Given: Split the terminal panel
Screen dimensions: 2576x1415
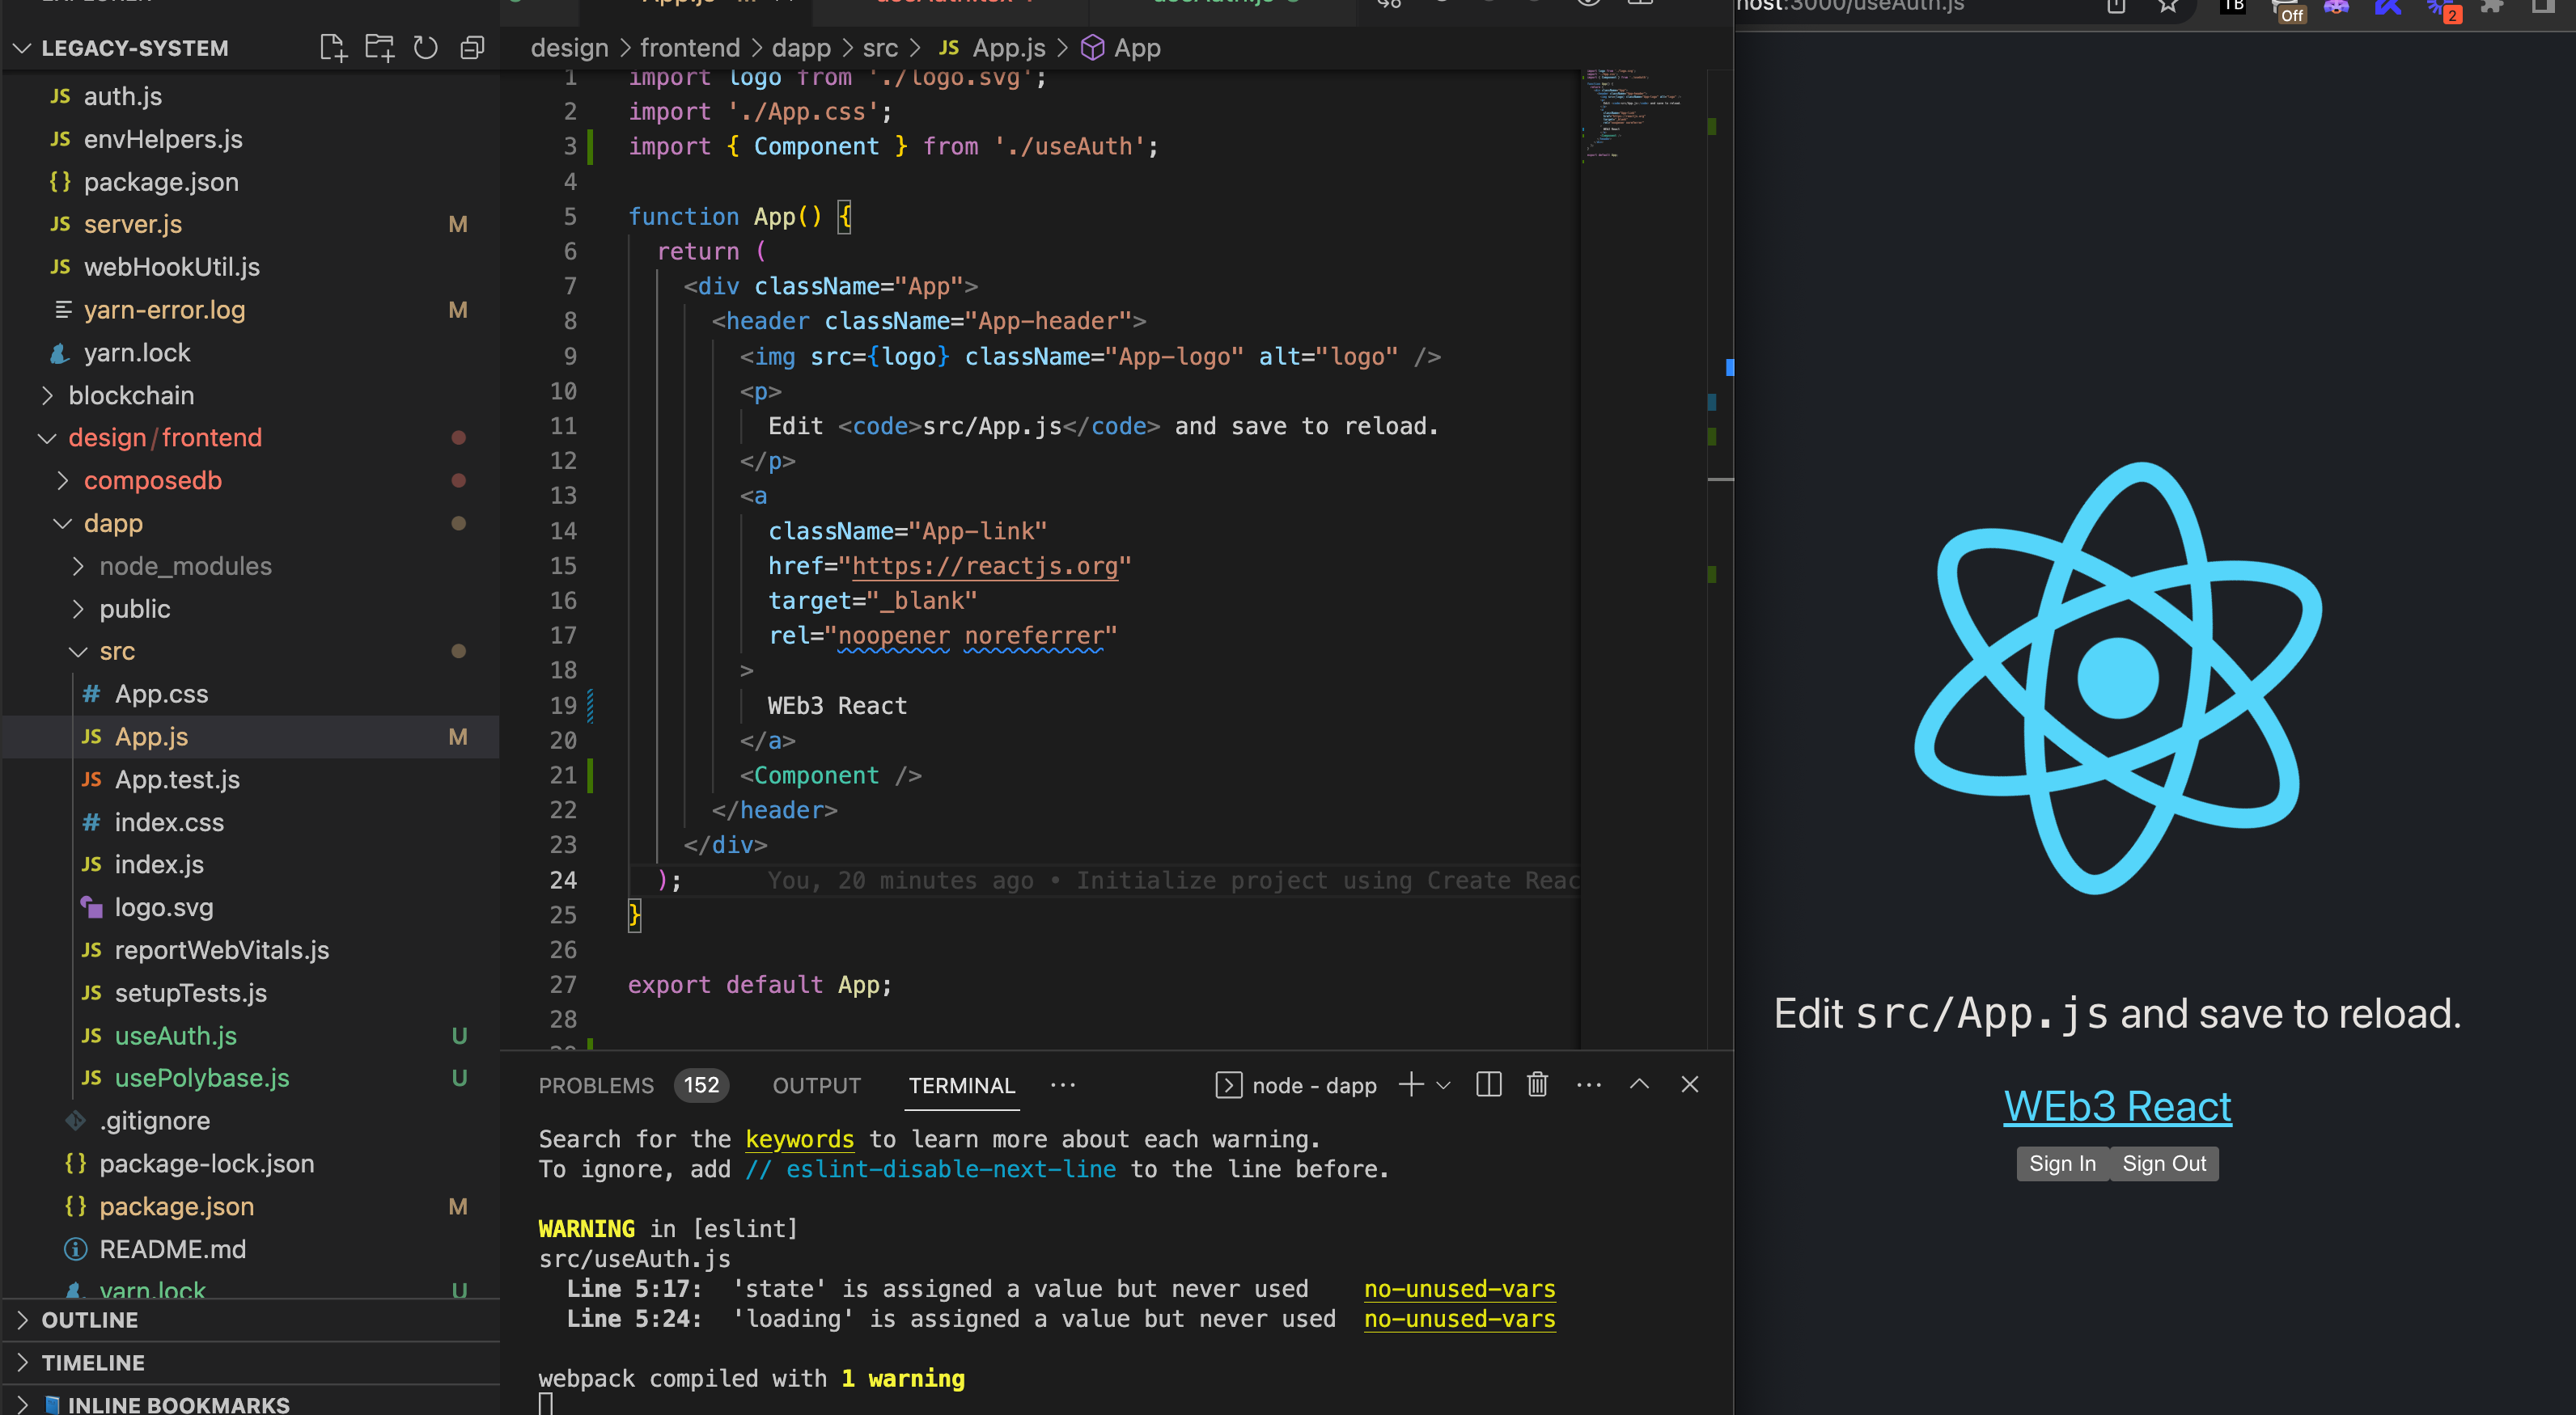Looking at the screenshot, I should [1488, 1084].
